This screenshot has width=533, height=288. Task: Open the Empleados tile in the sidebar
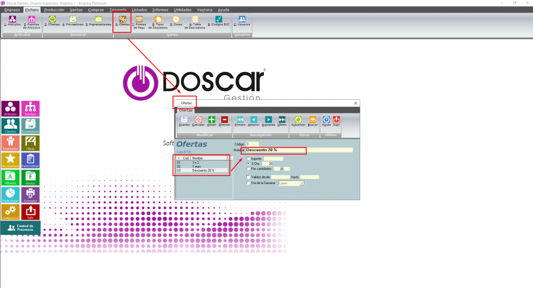10,143
